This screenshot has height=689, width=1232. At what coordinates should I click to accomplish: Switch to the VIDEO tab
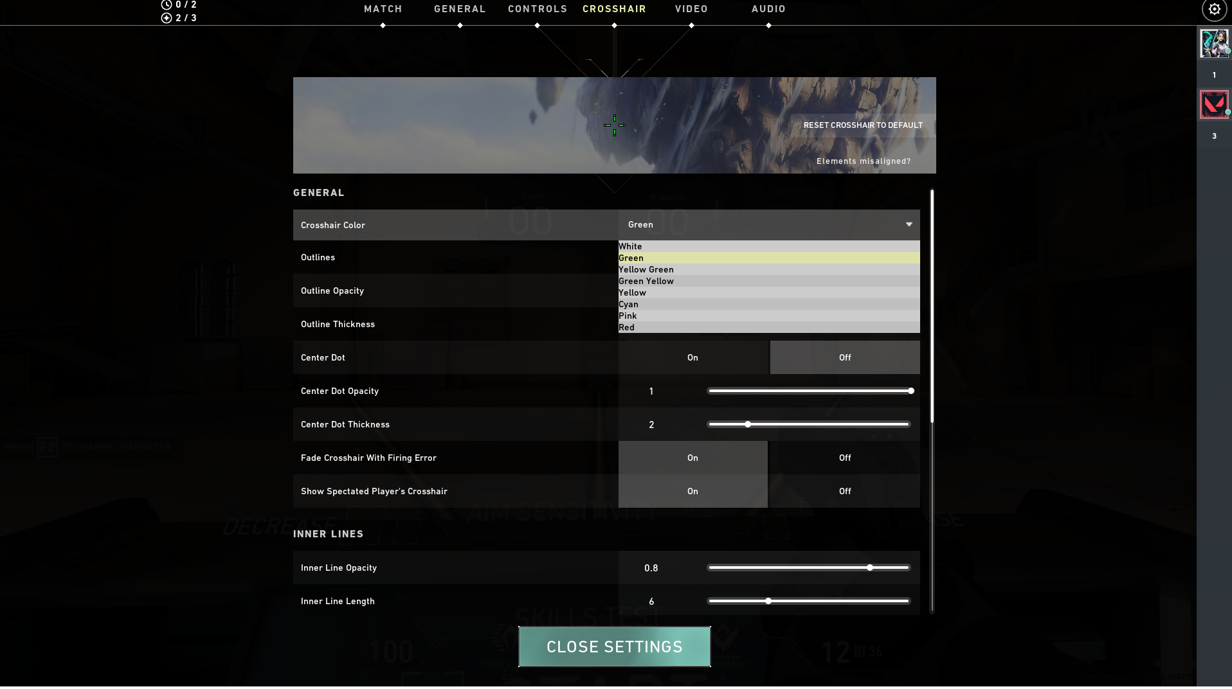[x=691, y=9]
